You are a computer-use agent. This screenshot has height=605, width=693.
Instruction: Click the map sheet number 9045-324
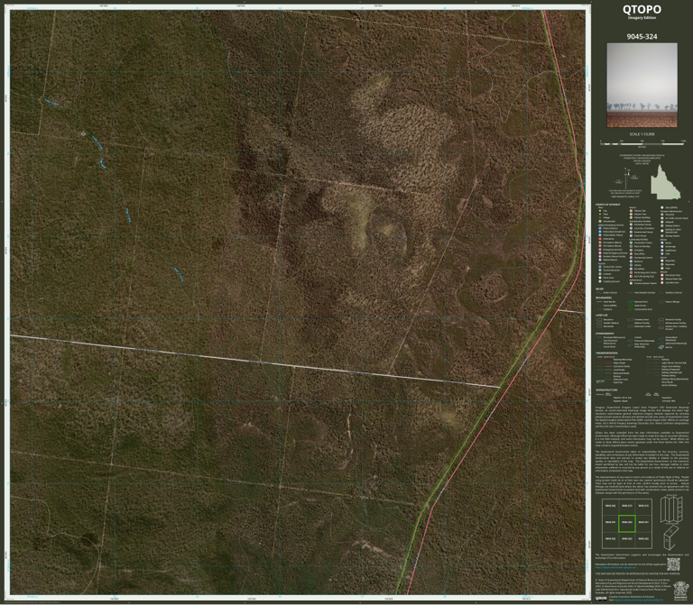coord(642,37)
